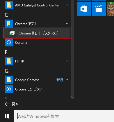The image size is (114, 122).
Task: Collapse the Chrome アプリ group chevron
Action: tap(67, 24)
